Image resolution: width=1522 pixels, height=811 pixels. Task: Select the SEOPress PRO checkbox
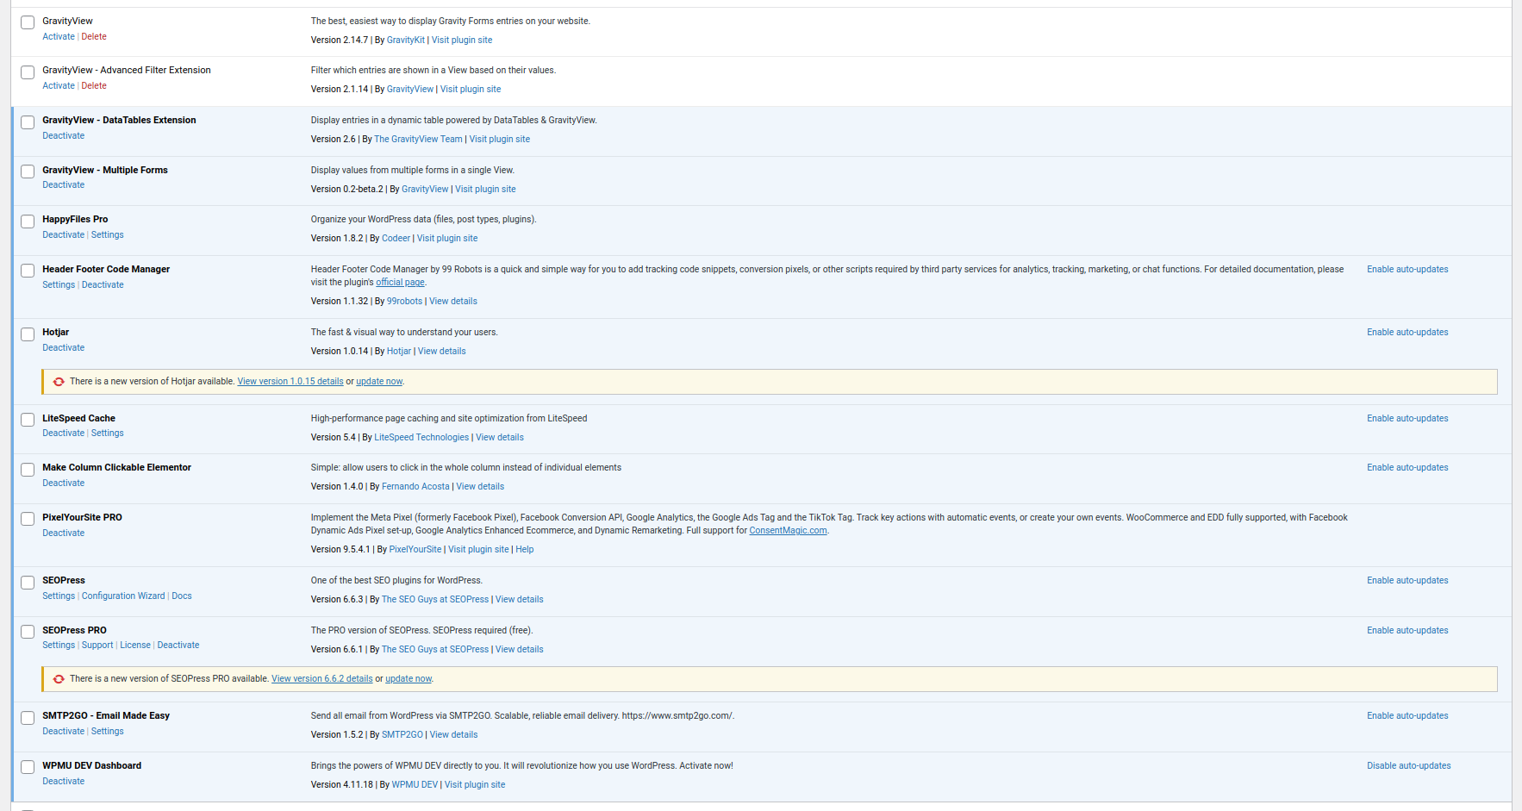point(28,632)
